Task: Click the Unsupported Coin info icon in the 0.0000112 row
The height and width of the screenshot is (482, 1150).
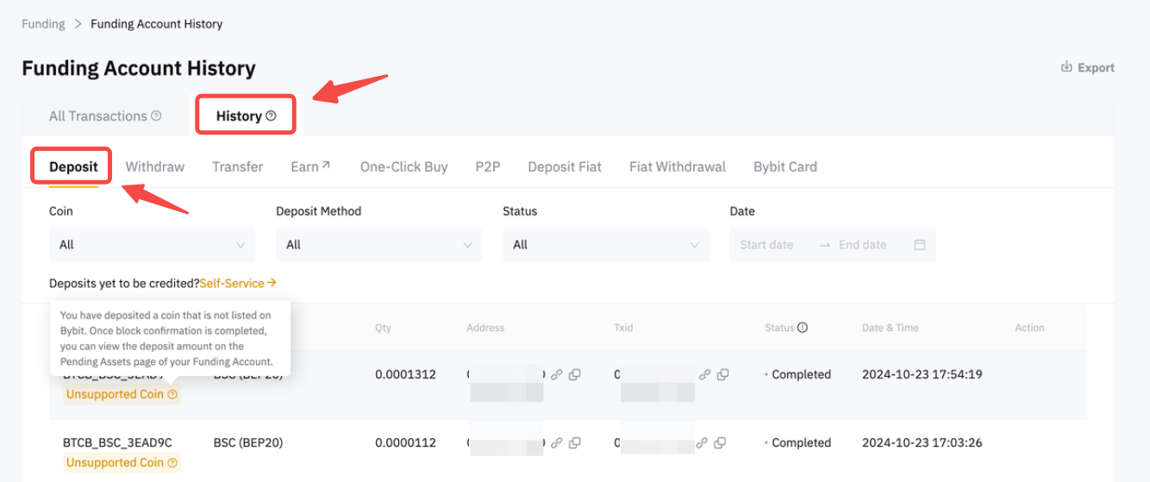Action: click(172, 463)
